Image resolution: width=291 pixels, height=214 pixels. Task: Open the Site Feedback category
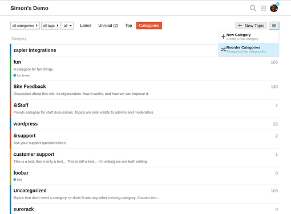pyautogui.click(x=30, y=87)
